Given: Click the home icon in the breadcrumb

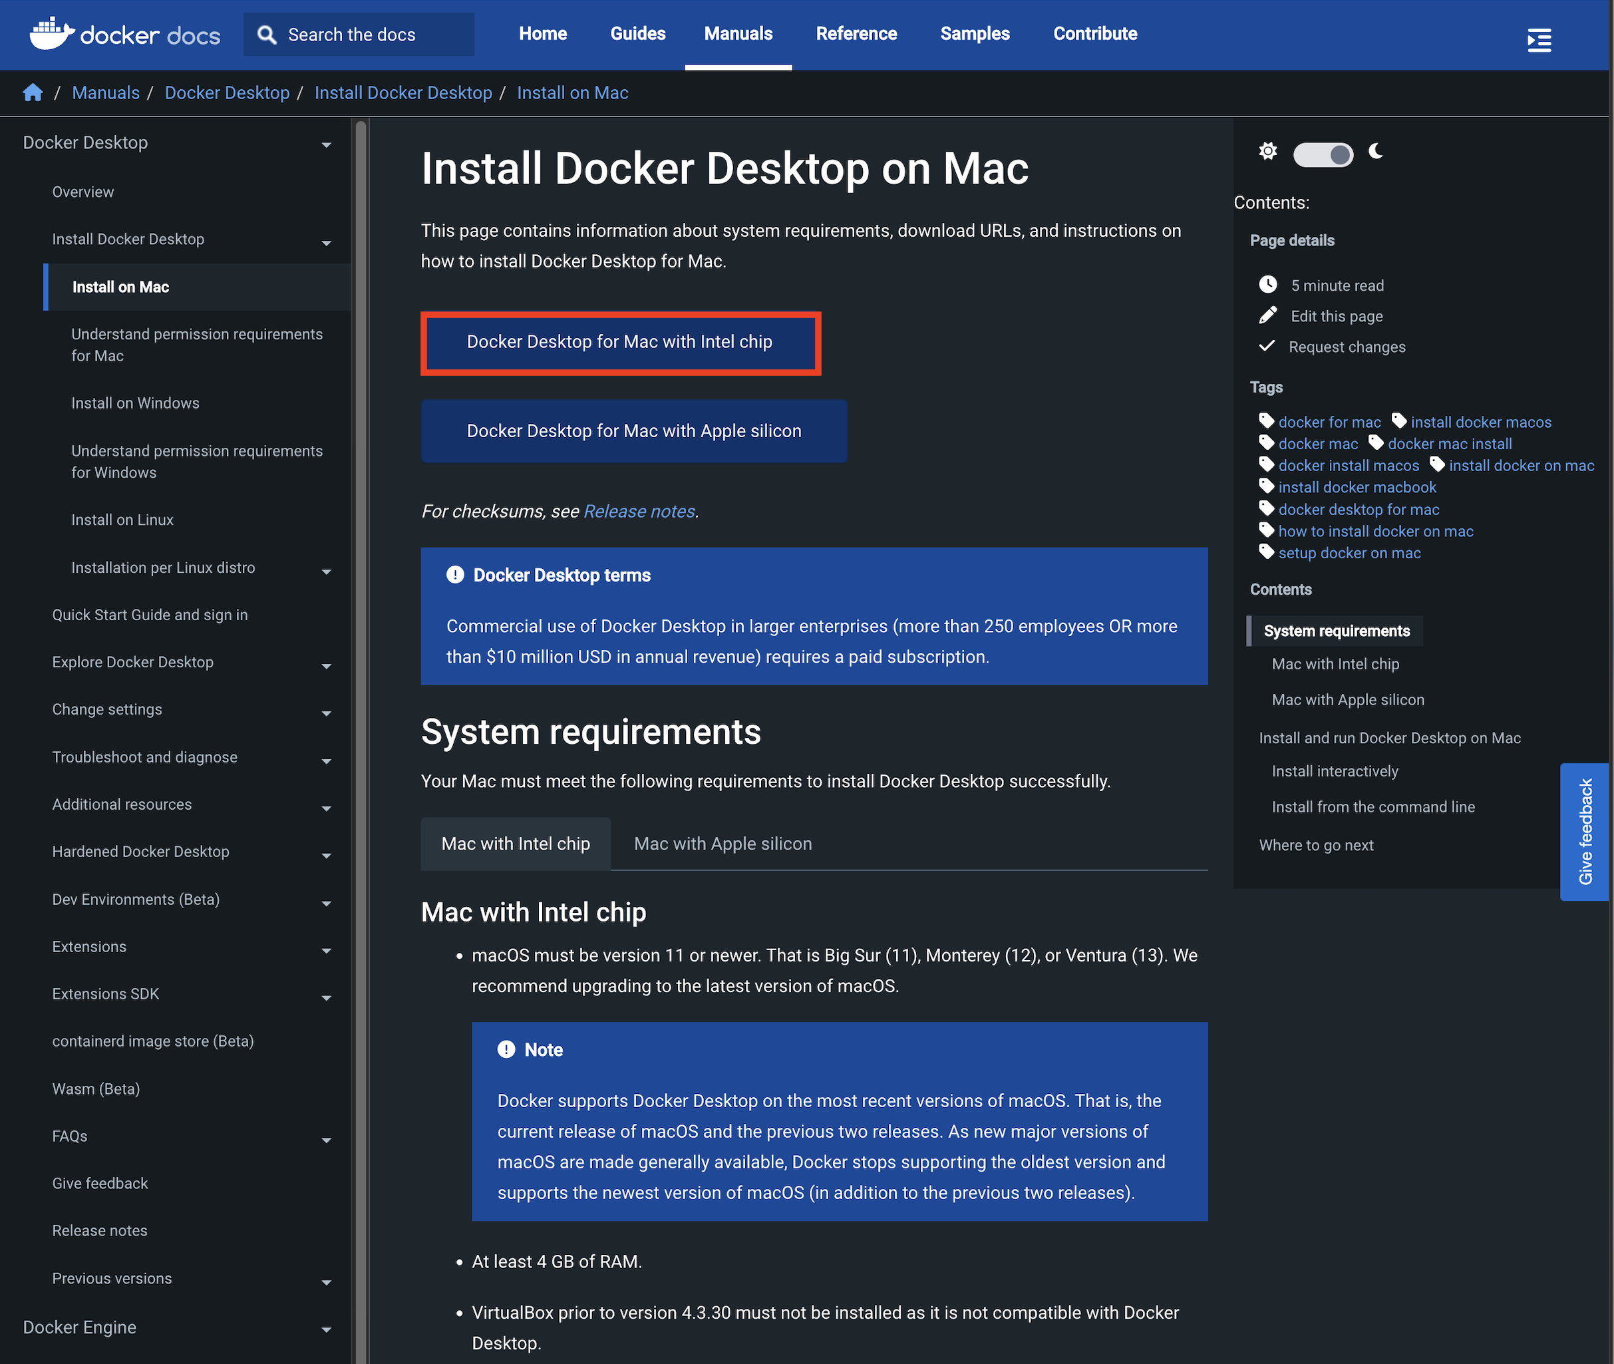Looking at the screenshot, I should point(33,92).
